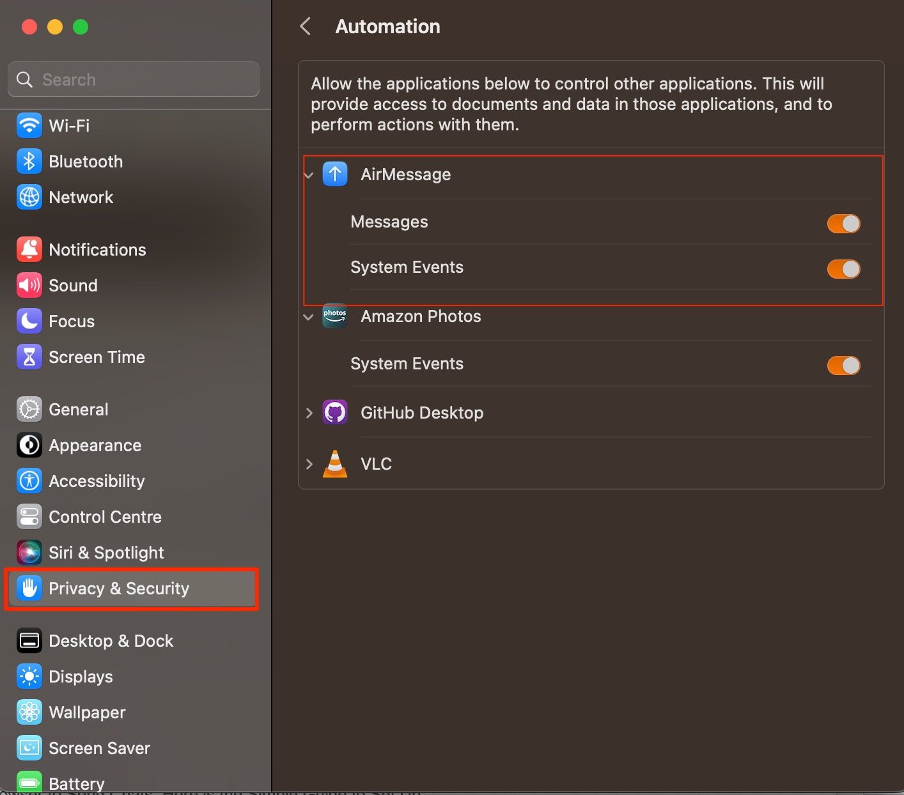Click the yellow minimize window button

[55, 27]
